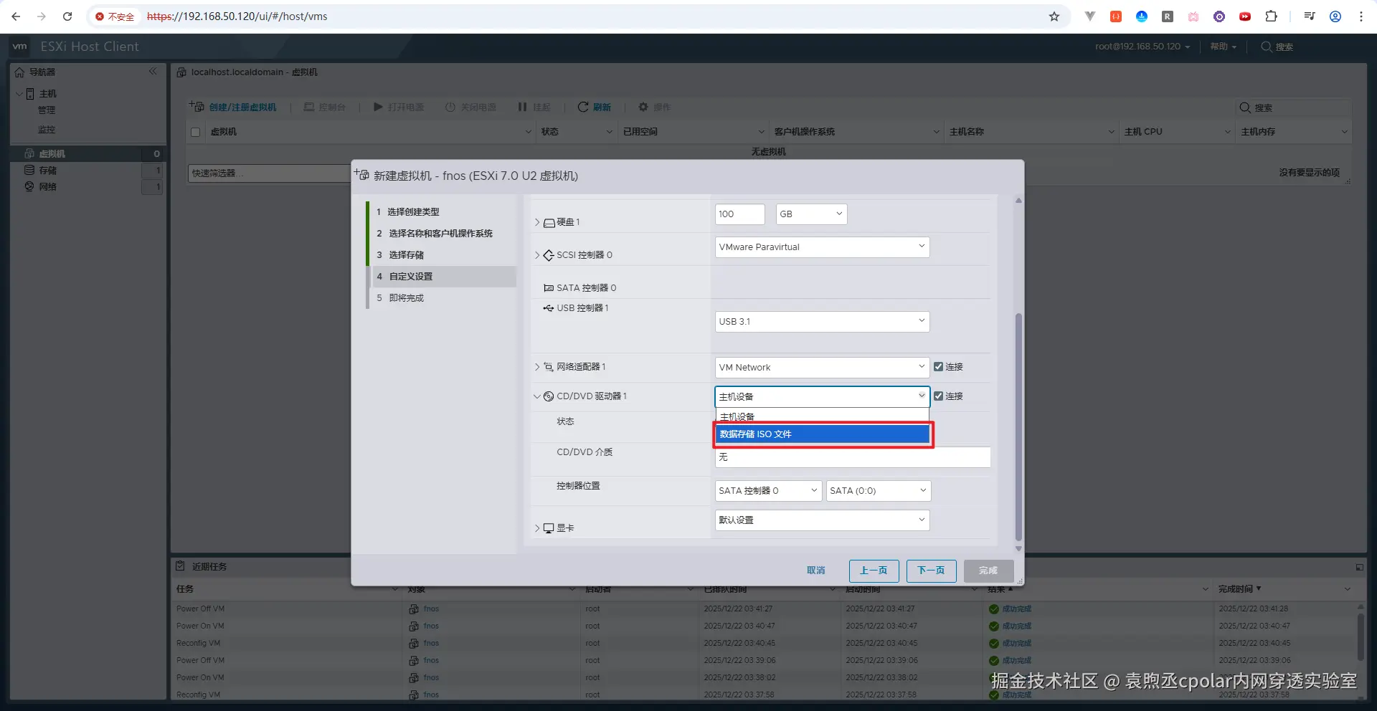Click the quick filter box
This screenshot has width=1377, height=711.
tap(269, 173)
